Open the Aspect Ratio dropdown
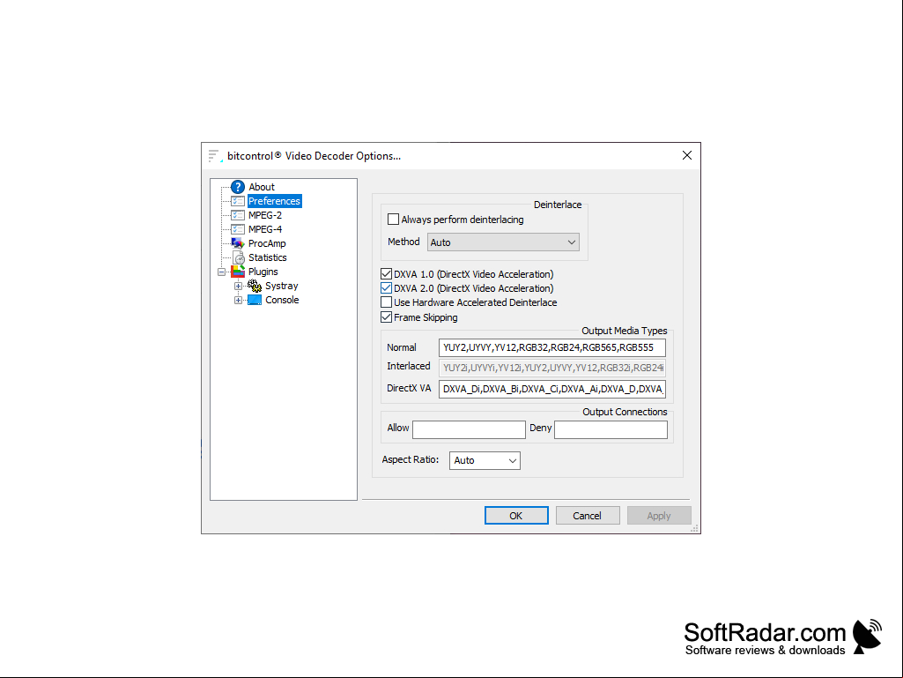Viewport: 903px width, 678px height. coord(485,460)
